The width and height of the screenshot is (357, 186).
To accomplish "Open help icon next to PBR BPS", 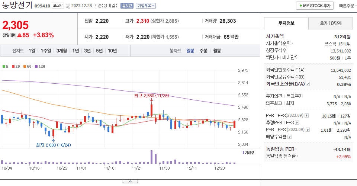I will pyautogui.click(x=308, y=130).
